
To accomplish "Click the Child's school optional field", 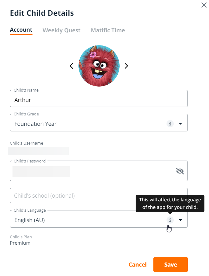I will point(99,196).
